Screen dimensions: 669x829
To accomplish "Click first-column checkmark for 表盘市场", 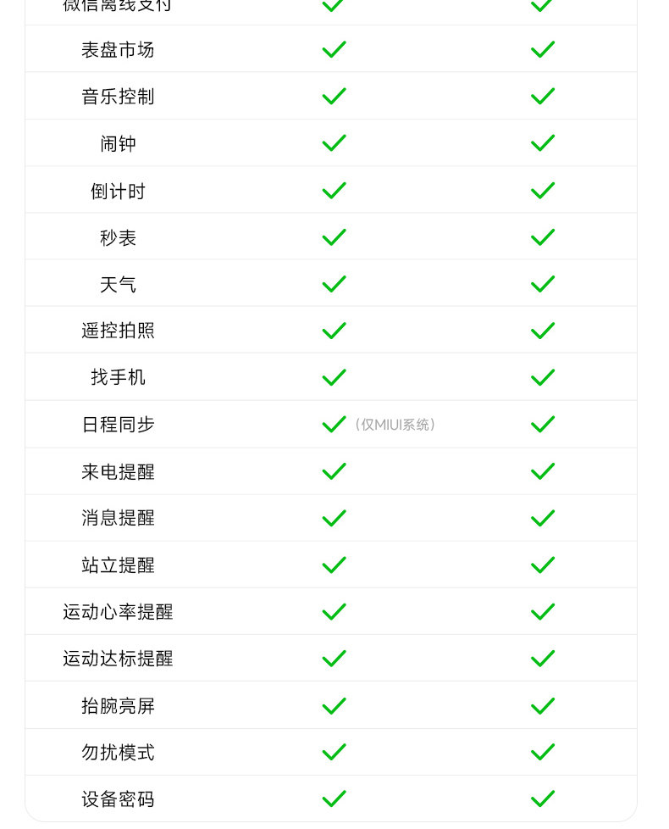I will (334, 49).
